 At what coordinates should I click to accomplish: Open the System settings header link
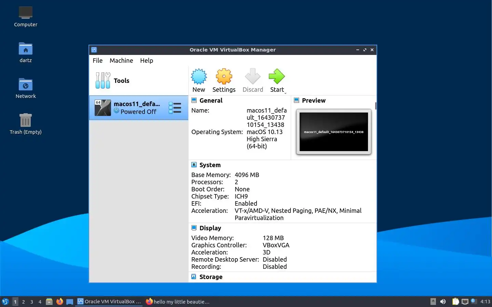(x=210, y=165)
